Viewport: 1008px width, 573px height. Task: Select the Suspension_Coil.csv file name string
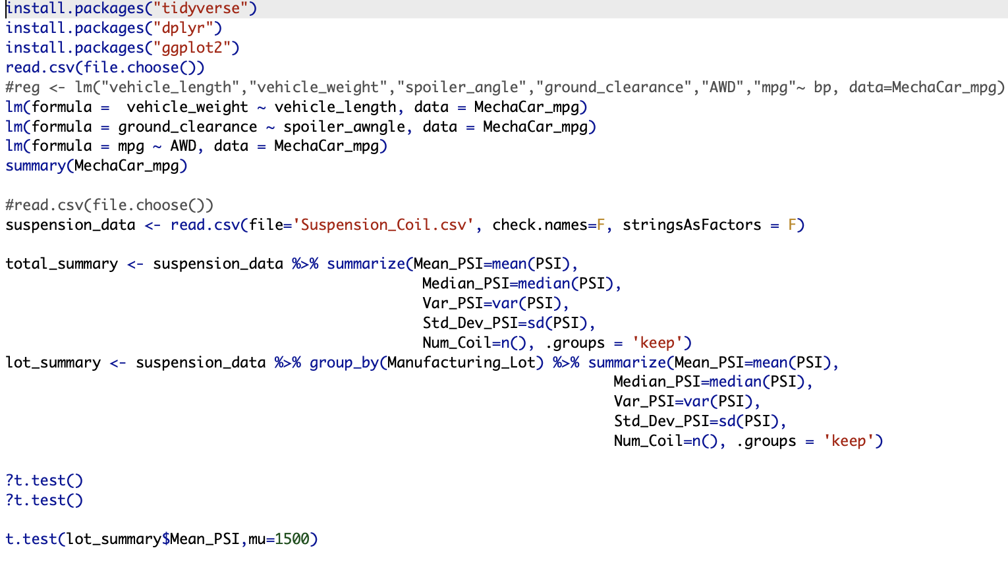tap(384, 225)
